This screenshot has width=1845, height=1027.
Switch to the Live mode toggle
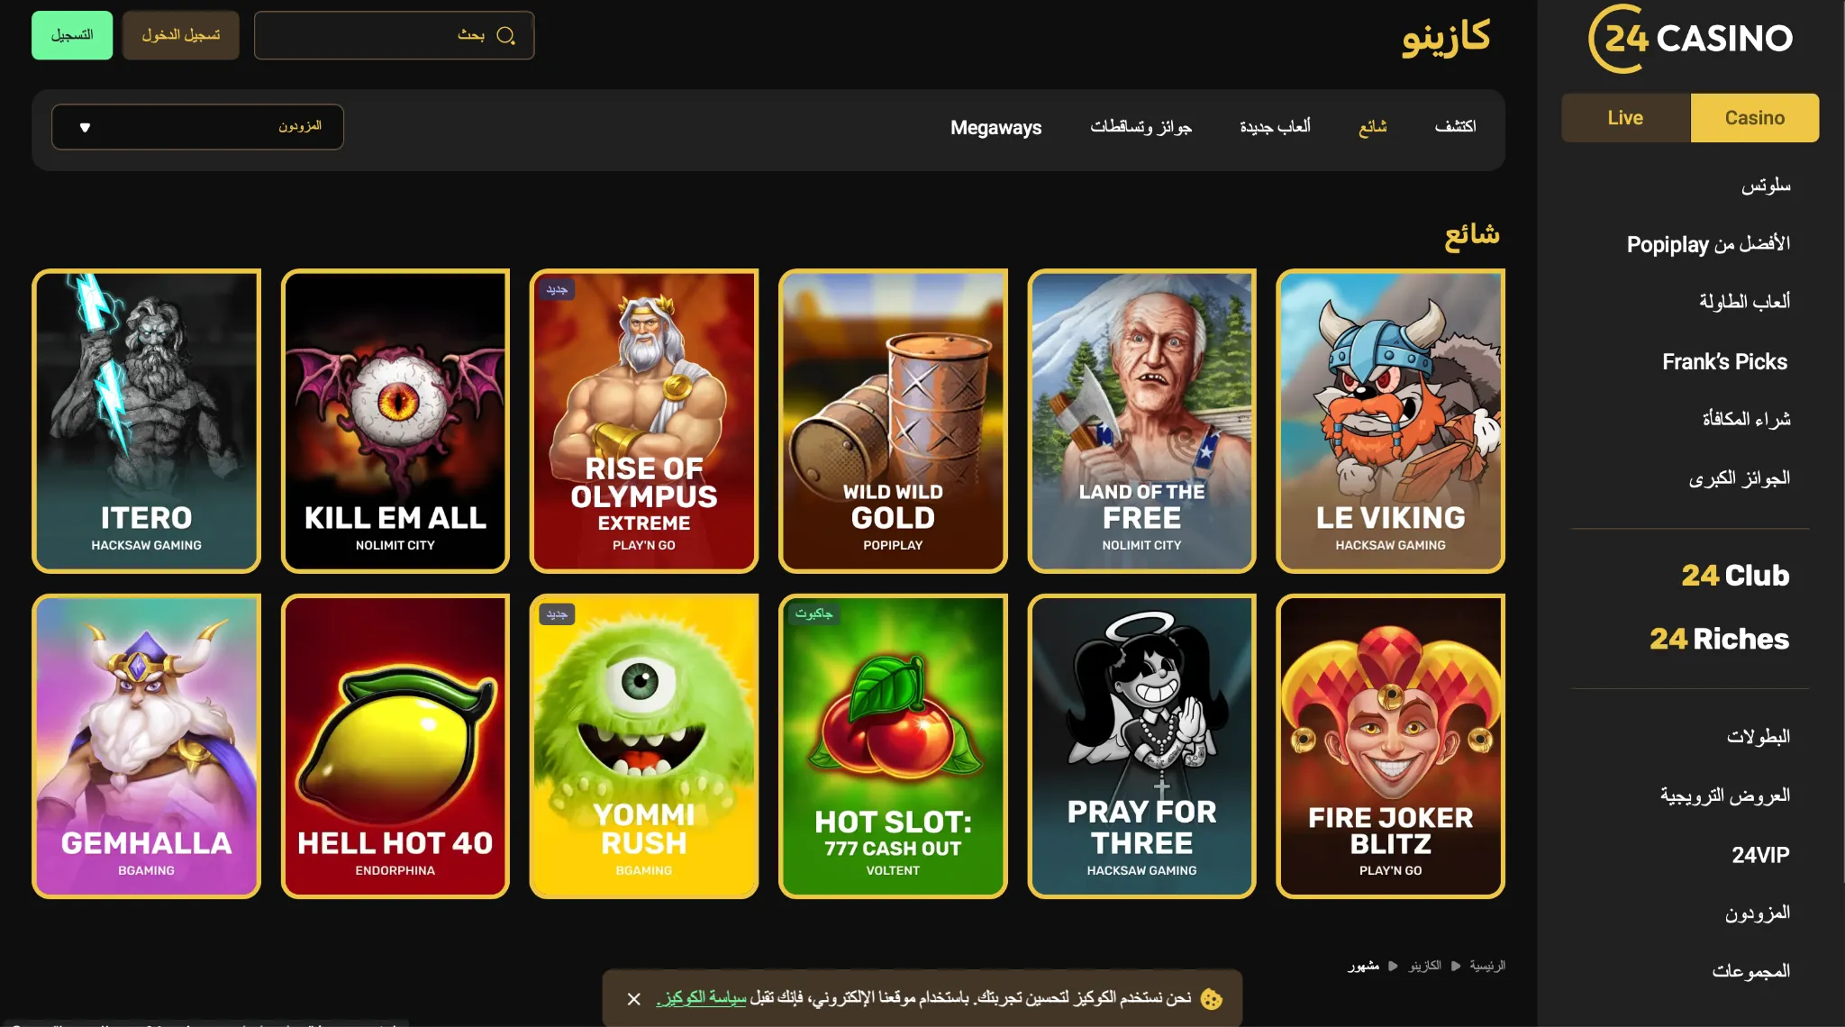point(1625,118)
